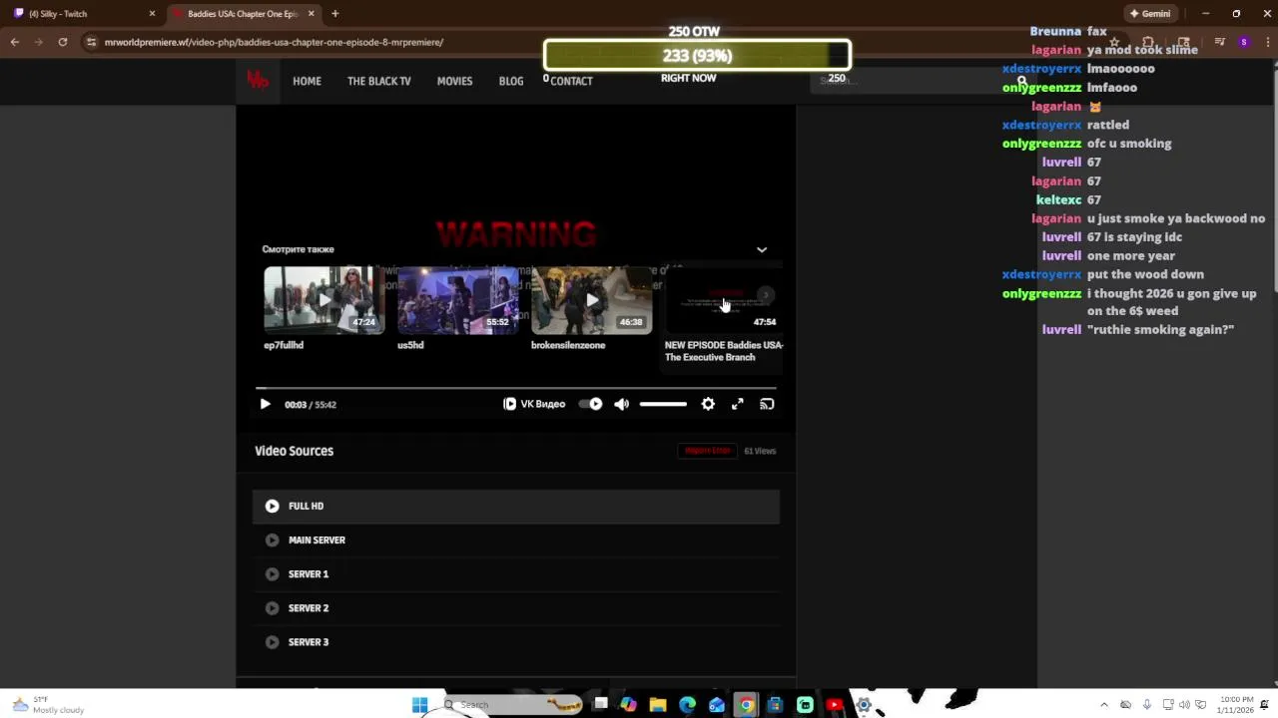Click the red Report Error button

[x=707, y=451]
